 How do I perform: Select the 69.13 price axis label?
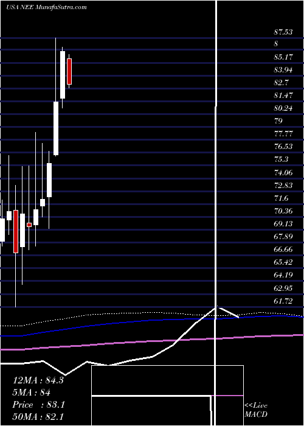(x=283, y=223)
